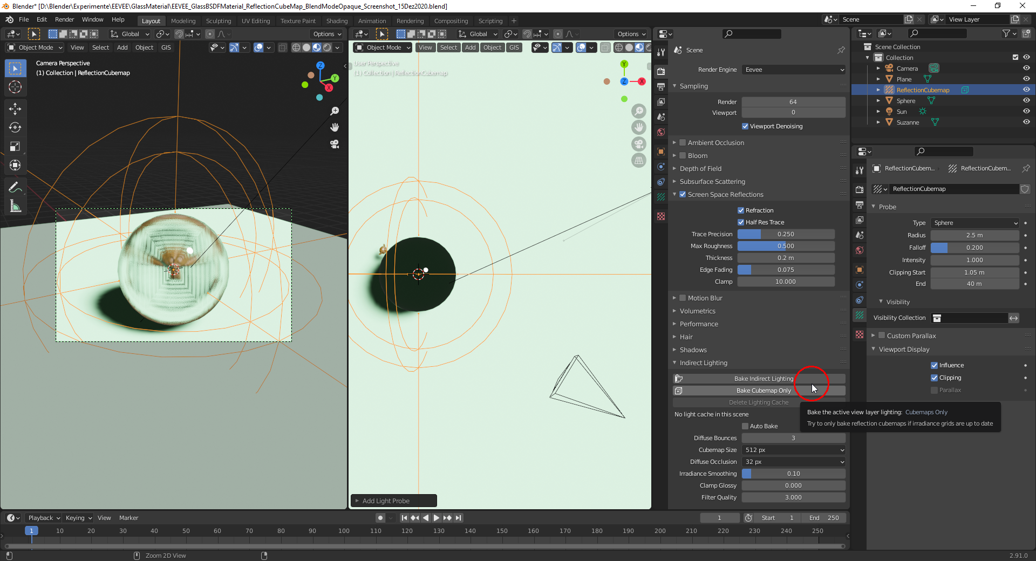Select the Annotate pencil tool
The image size is (1036, 561).
(15, 188)
